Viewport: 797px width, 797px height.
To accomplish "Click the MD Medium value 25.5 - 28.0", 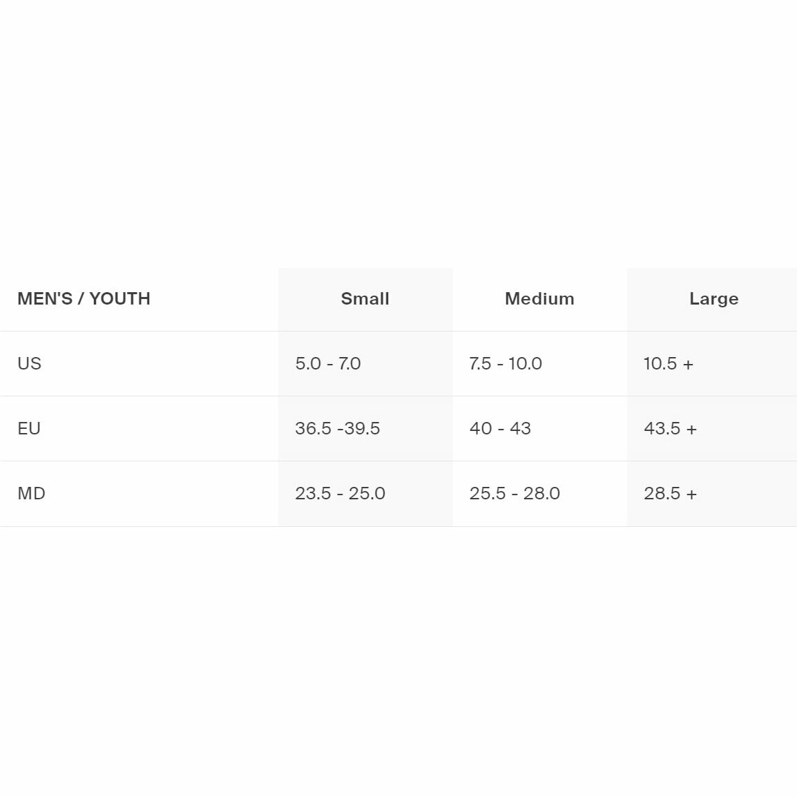I will coord(515,494).
